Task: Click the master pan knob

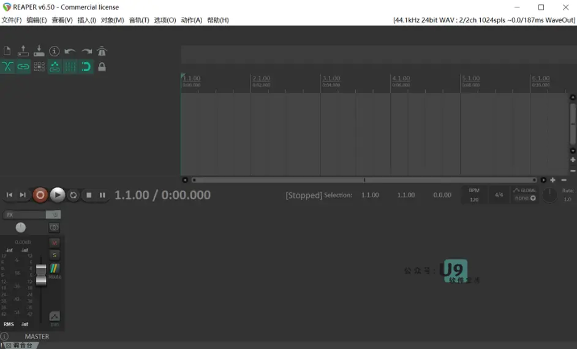Action: click(x=21, y=228)
